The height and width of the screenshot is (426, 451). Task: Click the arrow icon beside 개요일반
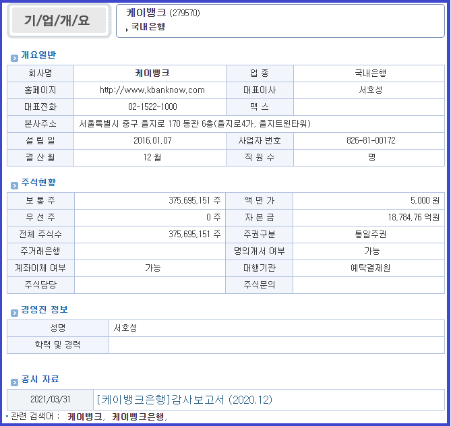click(x=14, y=58)
